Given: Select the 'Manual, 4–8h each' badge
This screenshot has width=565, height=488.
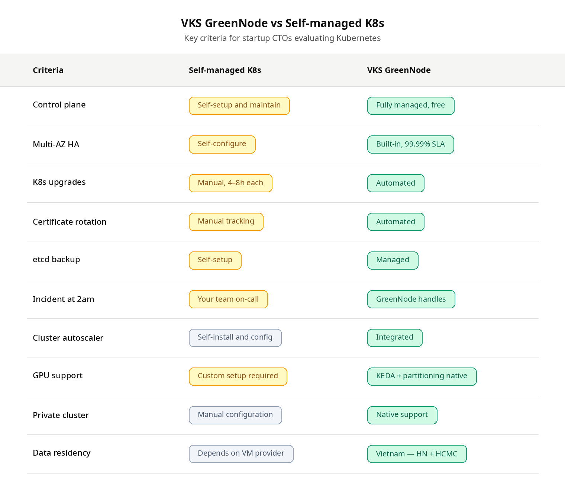Looking at the screenshot, I should coord(230,183).
